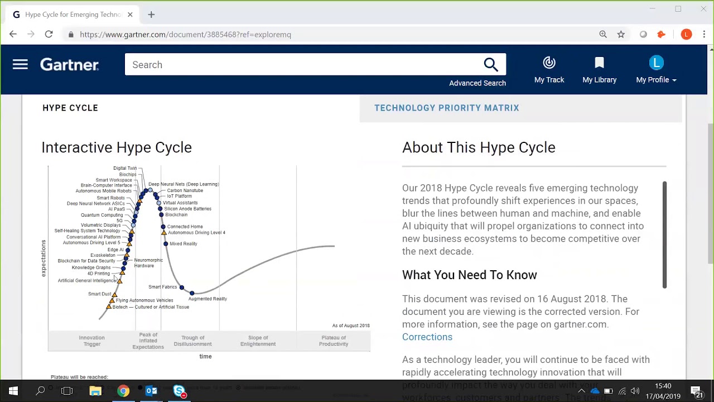Select Flying Autonomous Vehicles triangle marker
714x402 pixels.
112,301
